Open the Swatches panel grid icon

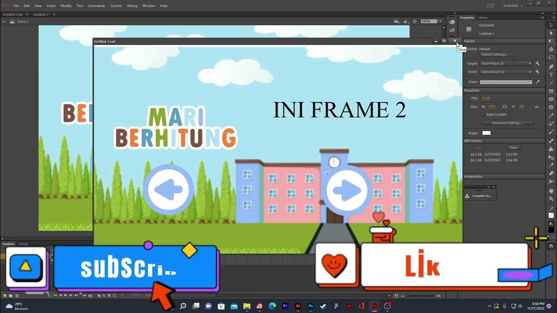pyautogui.click(x=452, y=30)
